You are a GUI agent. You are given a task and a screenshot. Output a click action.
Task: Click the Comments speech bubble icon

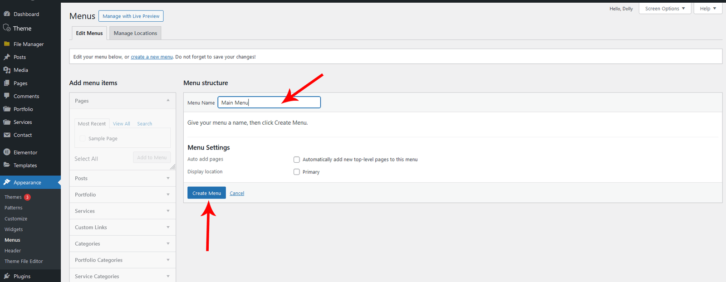tap(7, 96)
